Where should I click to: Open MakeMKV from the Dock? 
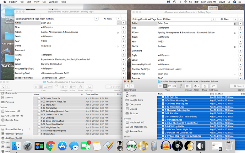pos(131,146)
